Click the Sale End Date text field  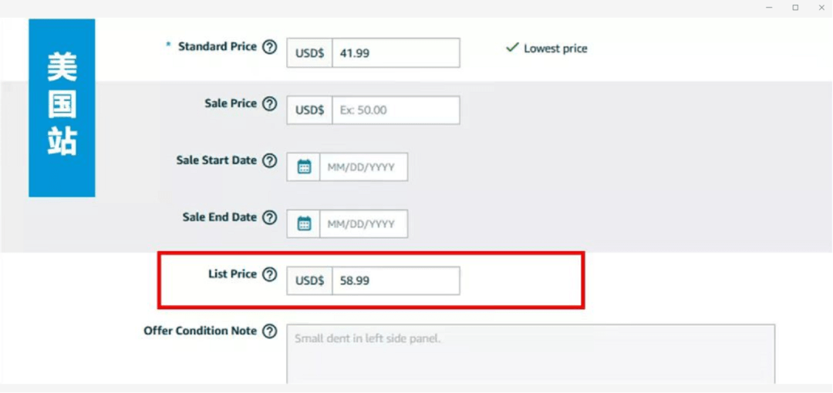(363, 224)
